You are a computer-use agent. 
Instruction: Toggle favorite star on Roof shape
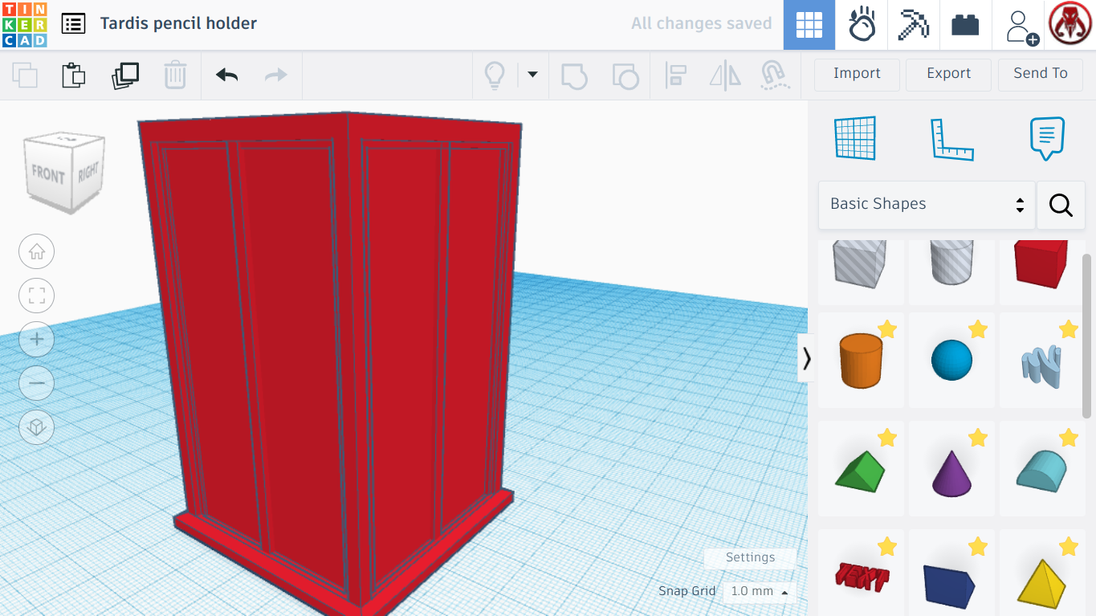pyautogui.click(x=887, y=438)
